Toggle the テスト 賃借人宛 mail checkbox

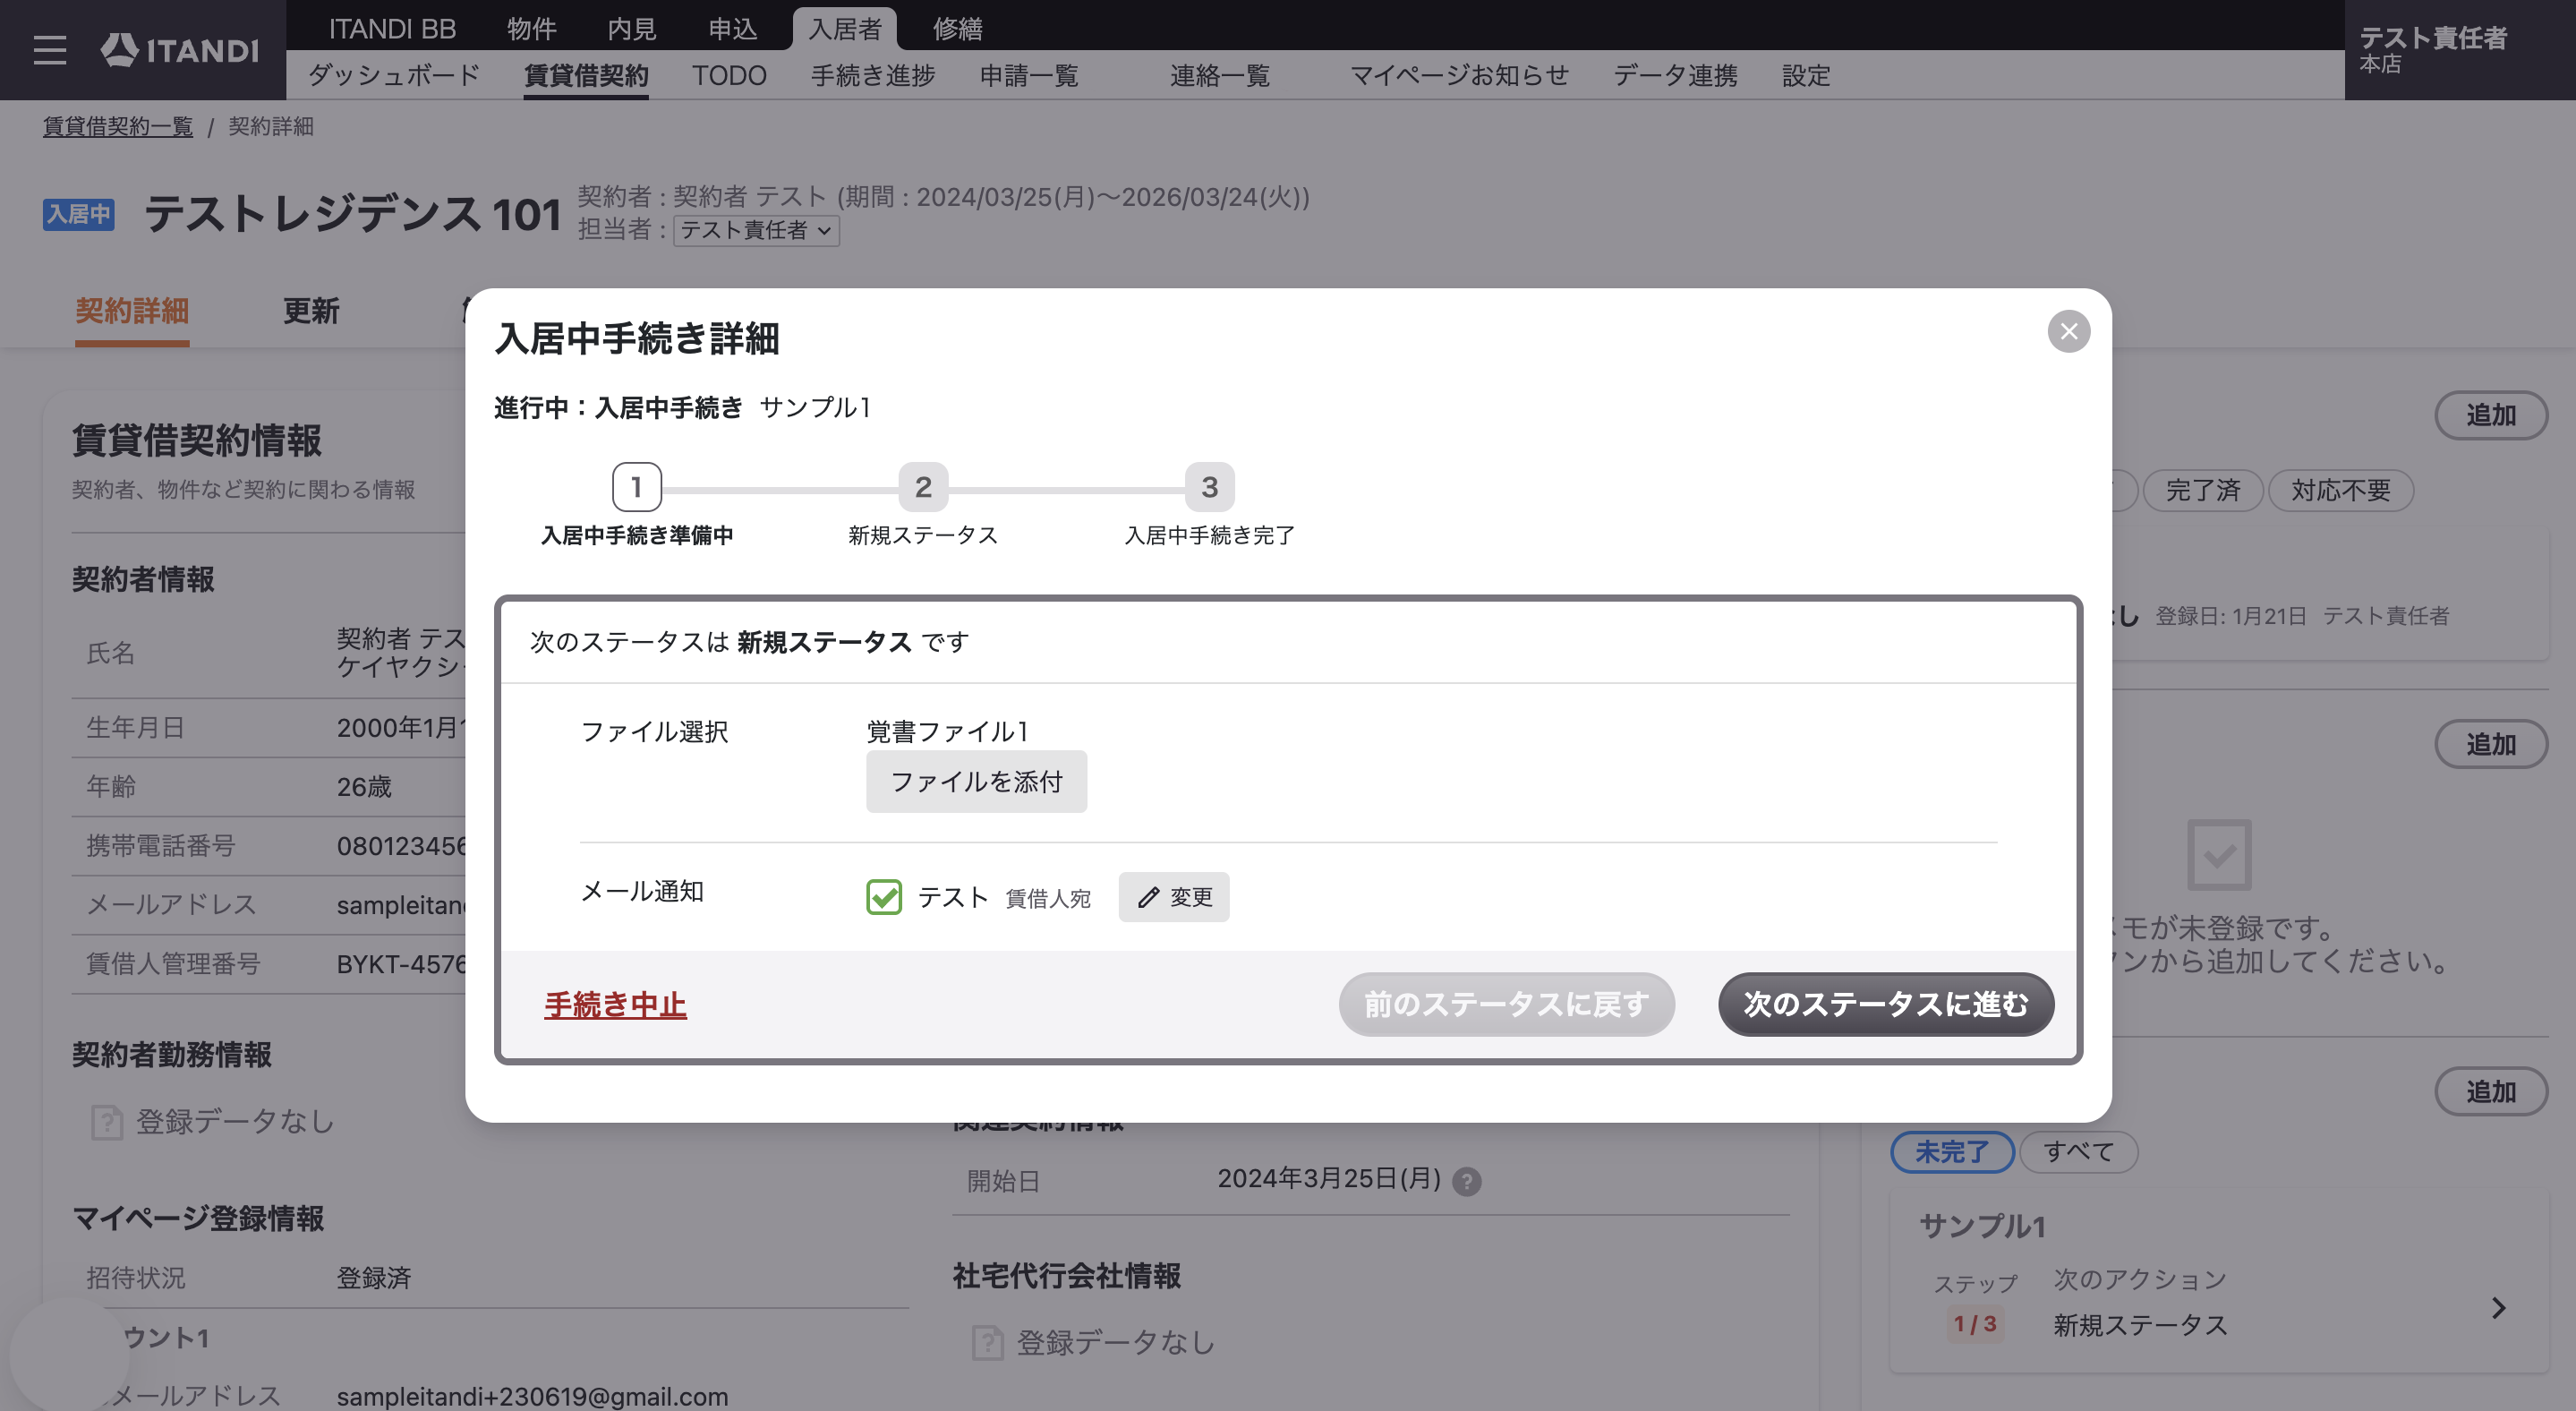click(x=884, y=897)
